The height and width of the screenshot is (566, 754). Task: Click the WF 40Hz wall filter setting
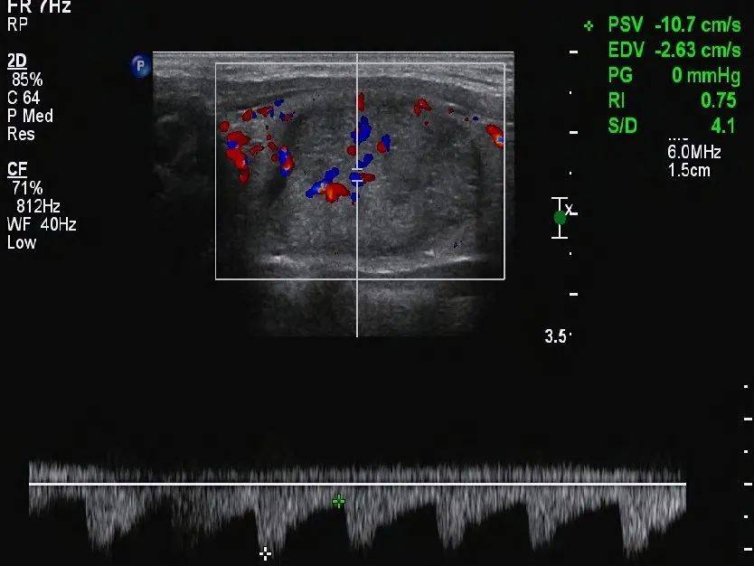[x=42, y=224]
